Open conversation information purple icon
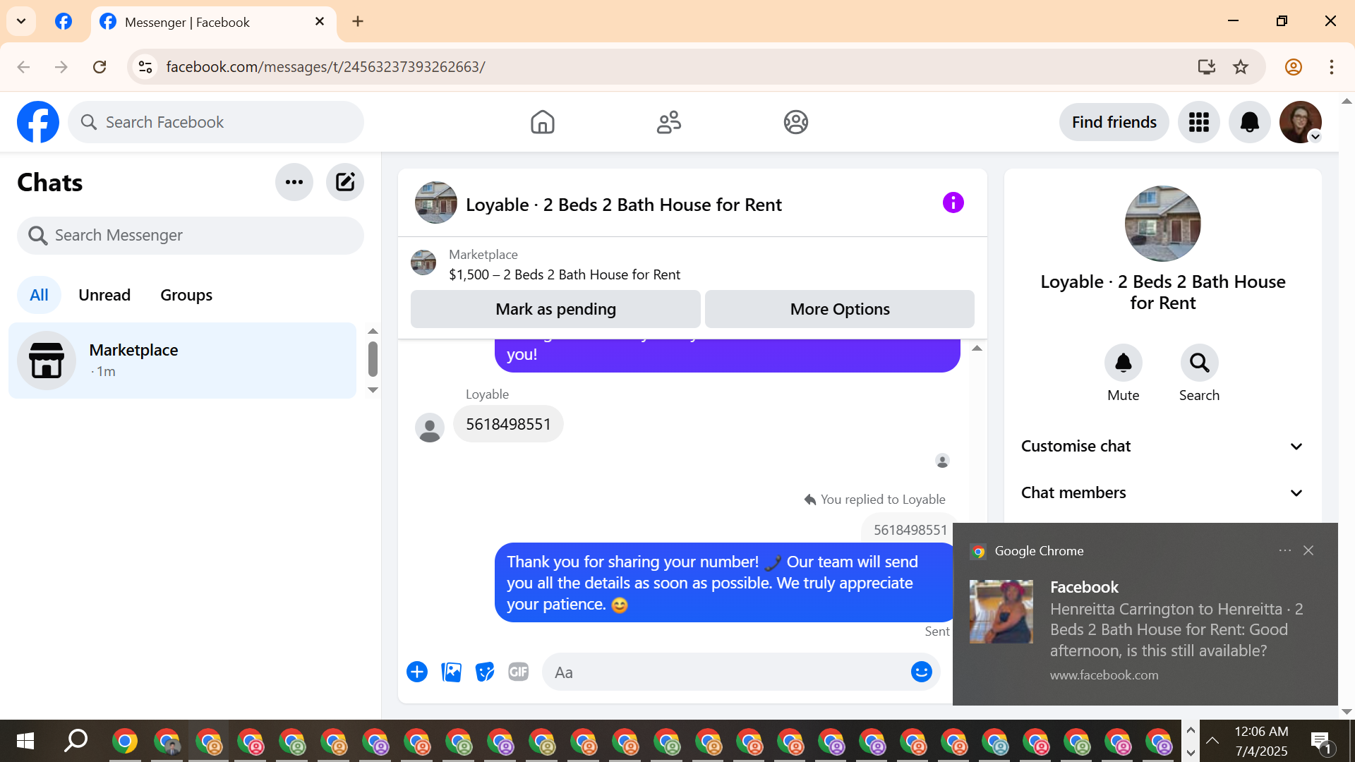The image size is (1355, 762). 953,203
